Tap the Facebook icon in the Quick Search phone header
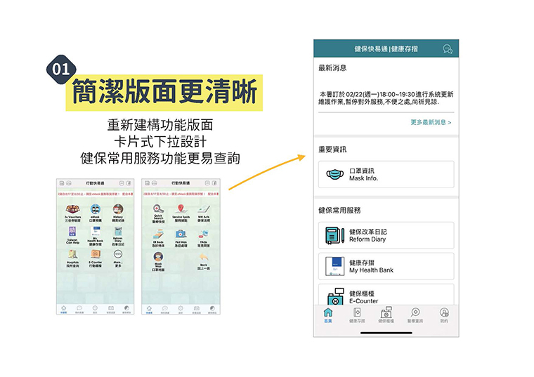 (x=214, y=183)
